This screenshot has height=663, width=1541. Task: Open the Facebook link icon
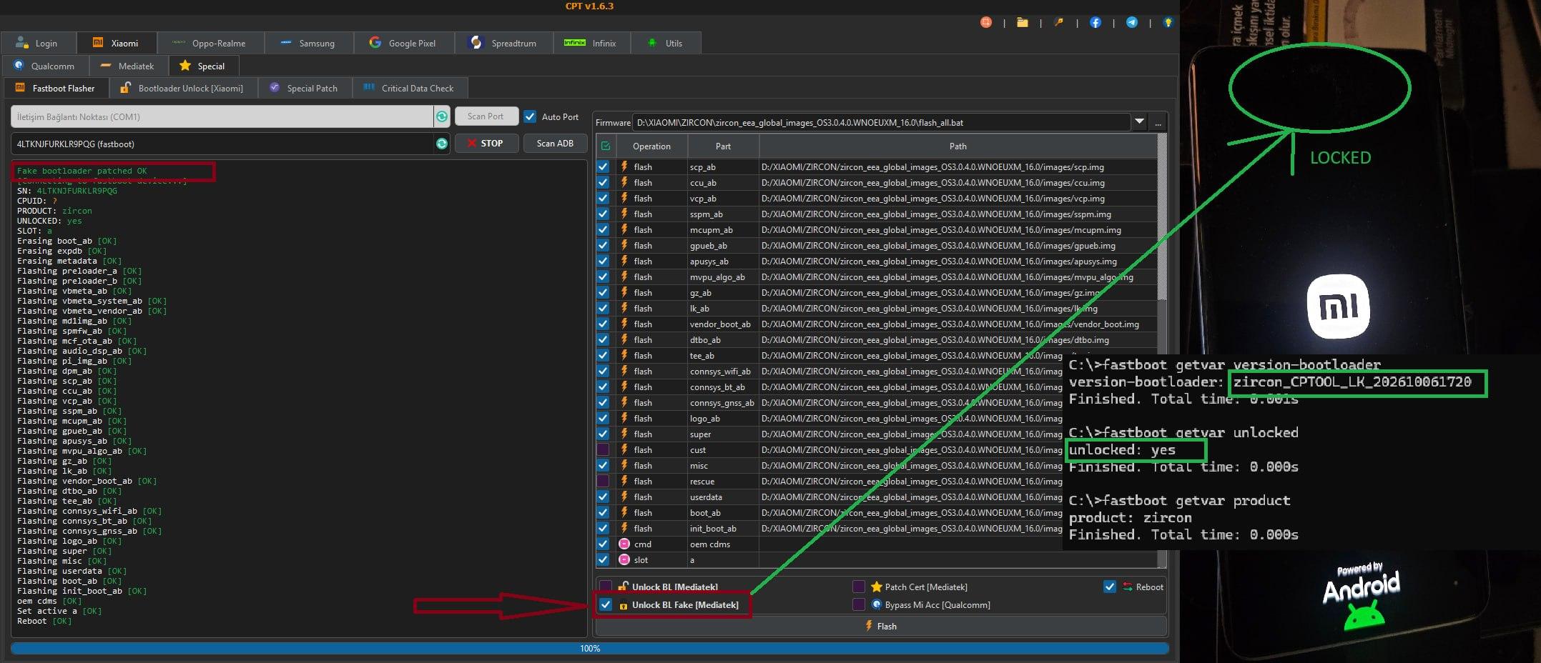1095,23
